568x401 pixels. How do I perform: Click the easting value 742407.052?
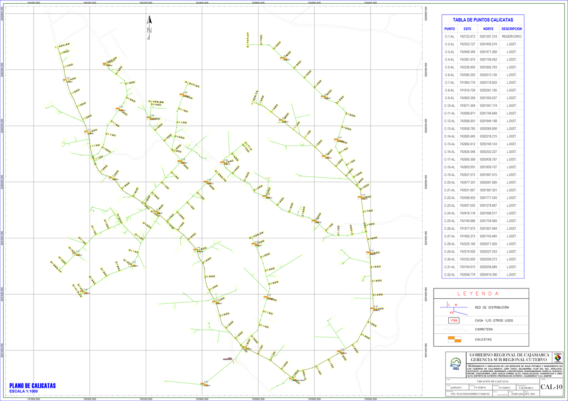point(468,205)
